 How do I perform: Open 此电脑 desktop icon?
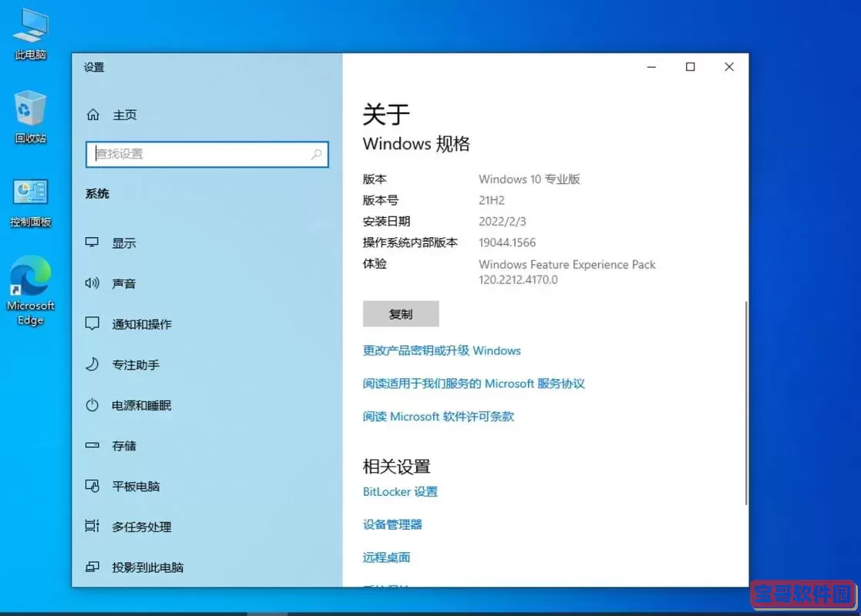(31, 34)
